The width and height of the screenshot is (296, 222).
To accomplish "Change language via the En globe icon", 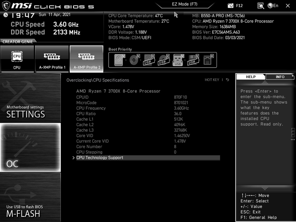I will point(273,5).
